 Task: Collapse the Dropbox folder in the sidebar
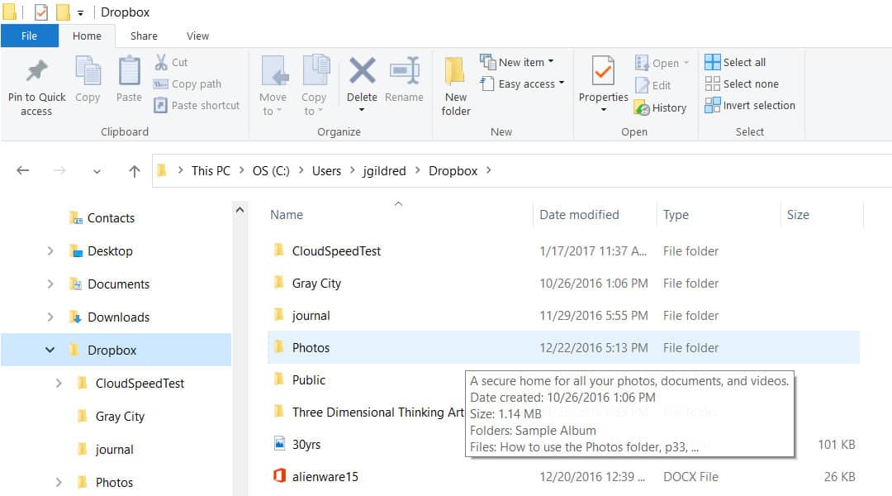[x=49, y=350]
